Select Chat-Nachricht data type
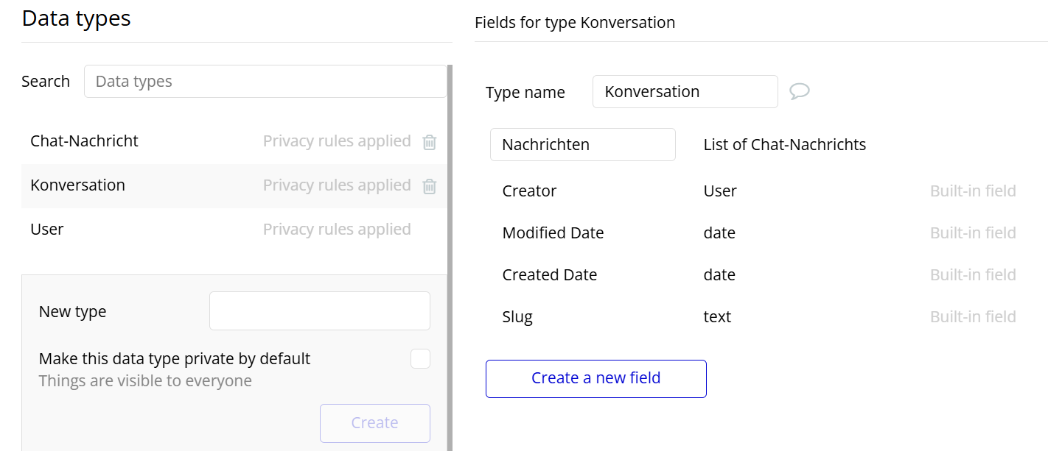1048x451 pixels. click(84, 141)
